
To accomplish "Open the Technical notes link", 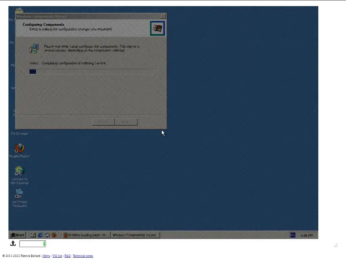I will point(83,256).
